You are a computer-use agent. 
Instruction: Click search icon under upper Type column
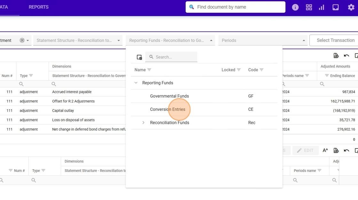21,84
